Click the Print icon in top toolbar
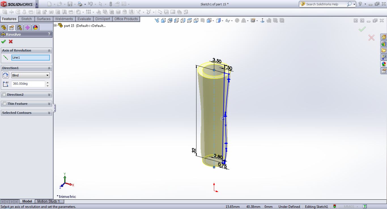 tap(80, 4)
